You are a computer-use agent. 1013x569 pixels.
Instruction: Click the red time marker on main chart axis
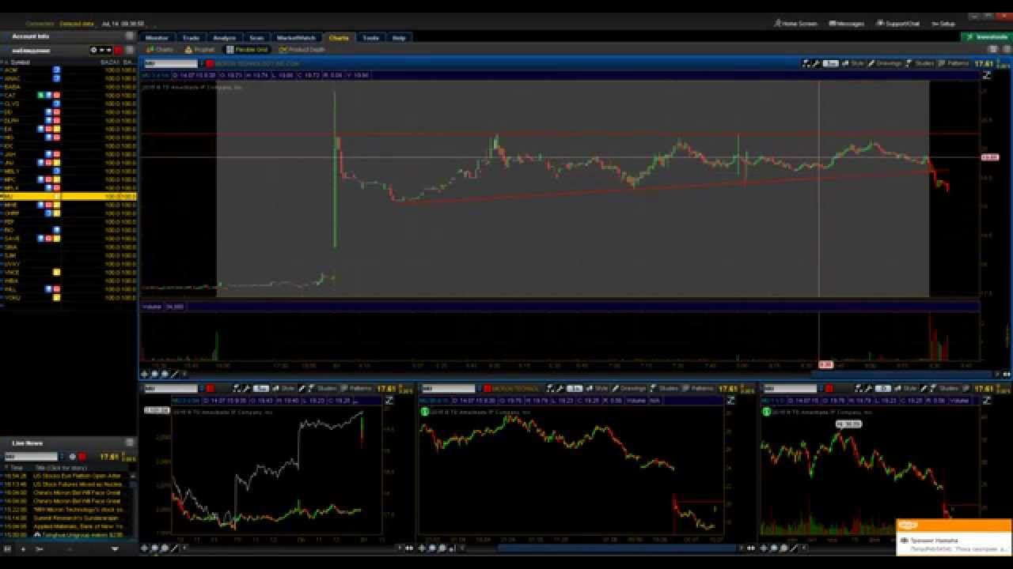(x=825, y=364)
